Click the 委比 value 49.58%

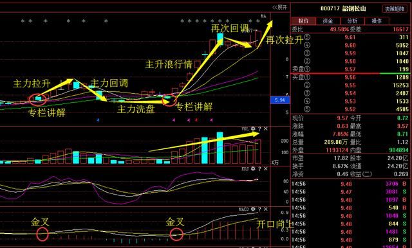tap(339, 30)
